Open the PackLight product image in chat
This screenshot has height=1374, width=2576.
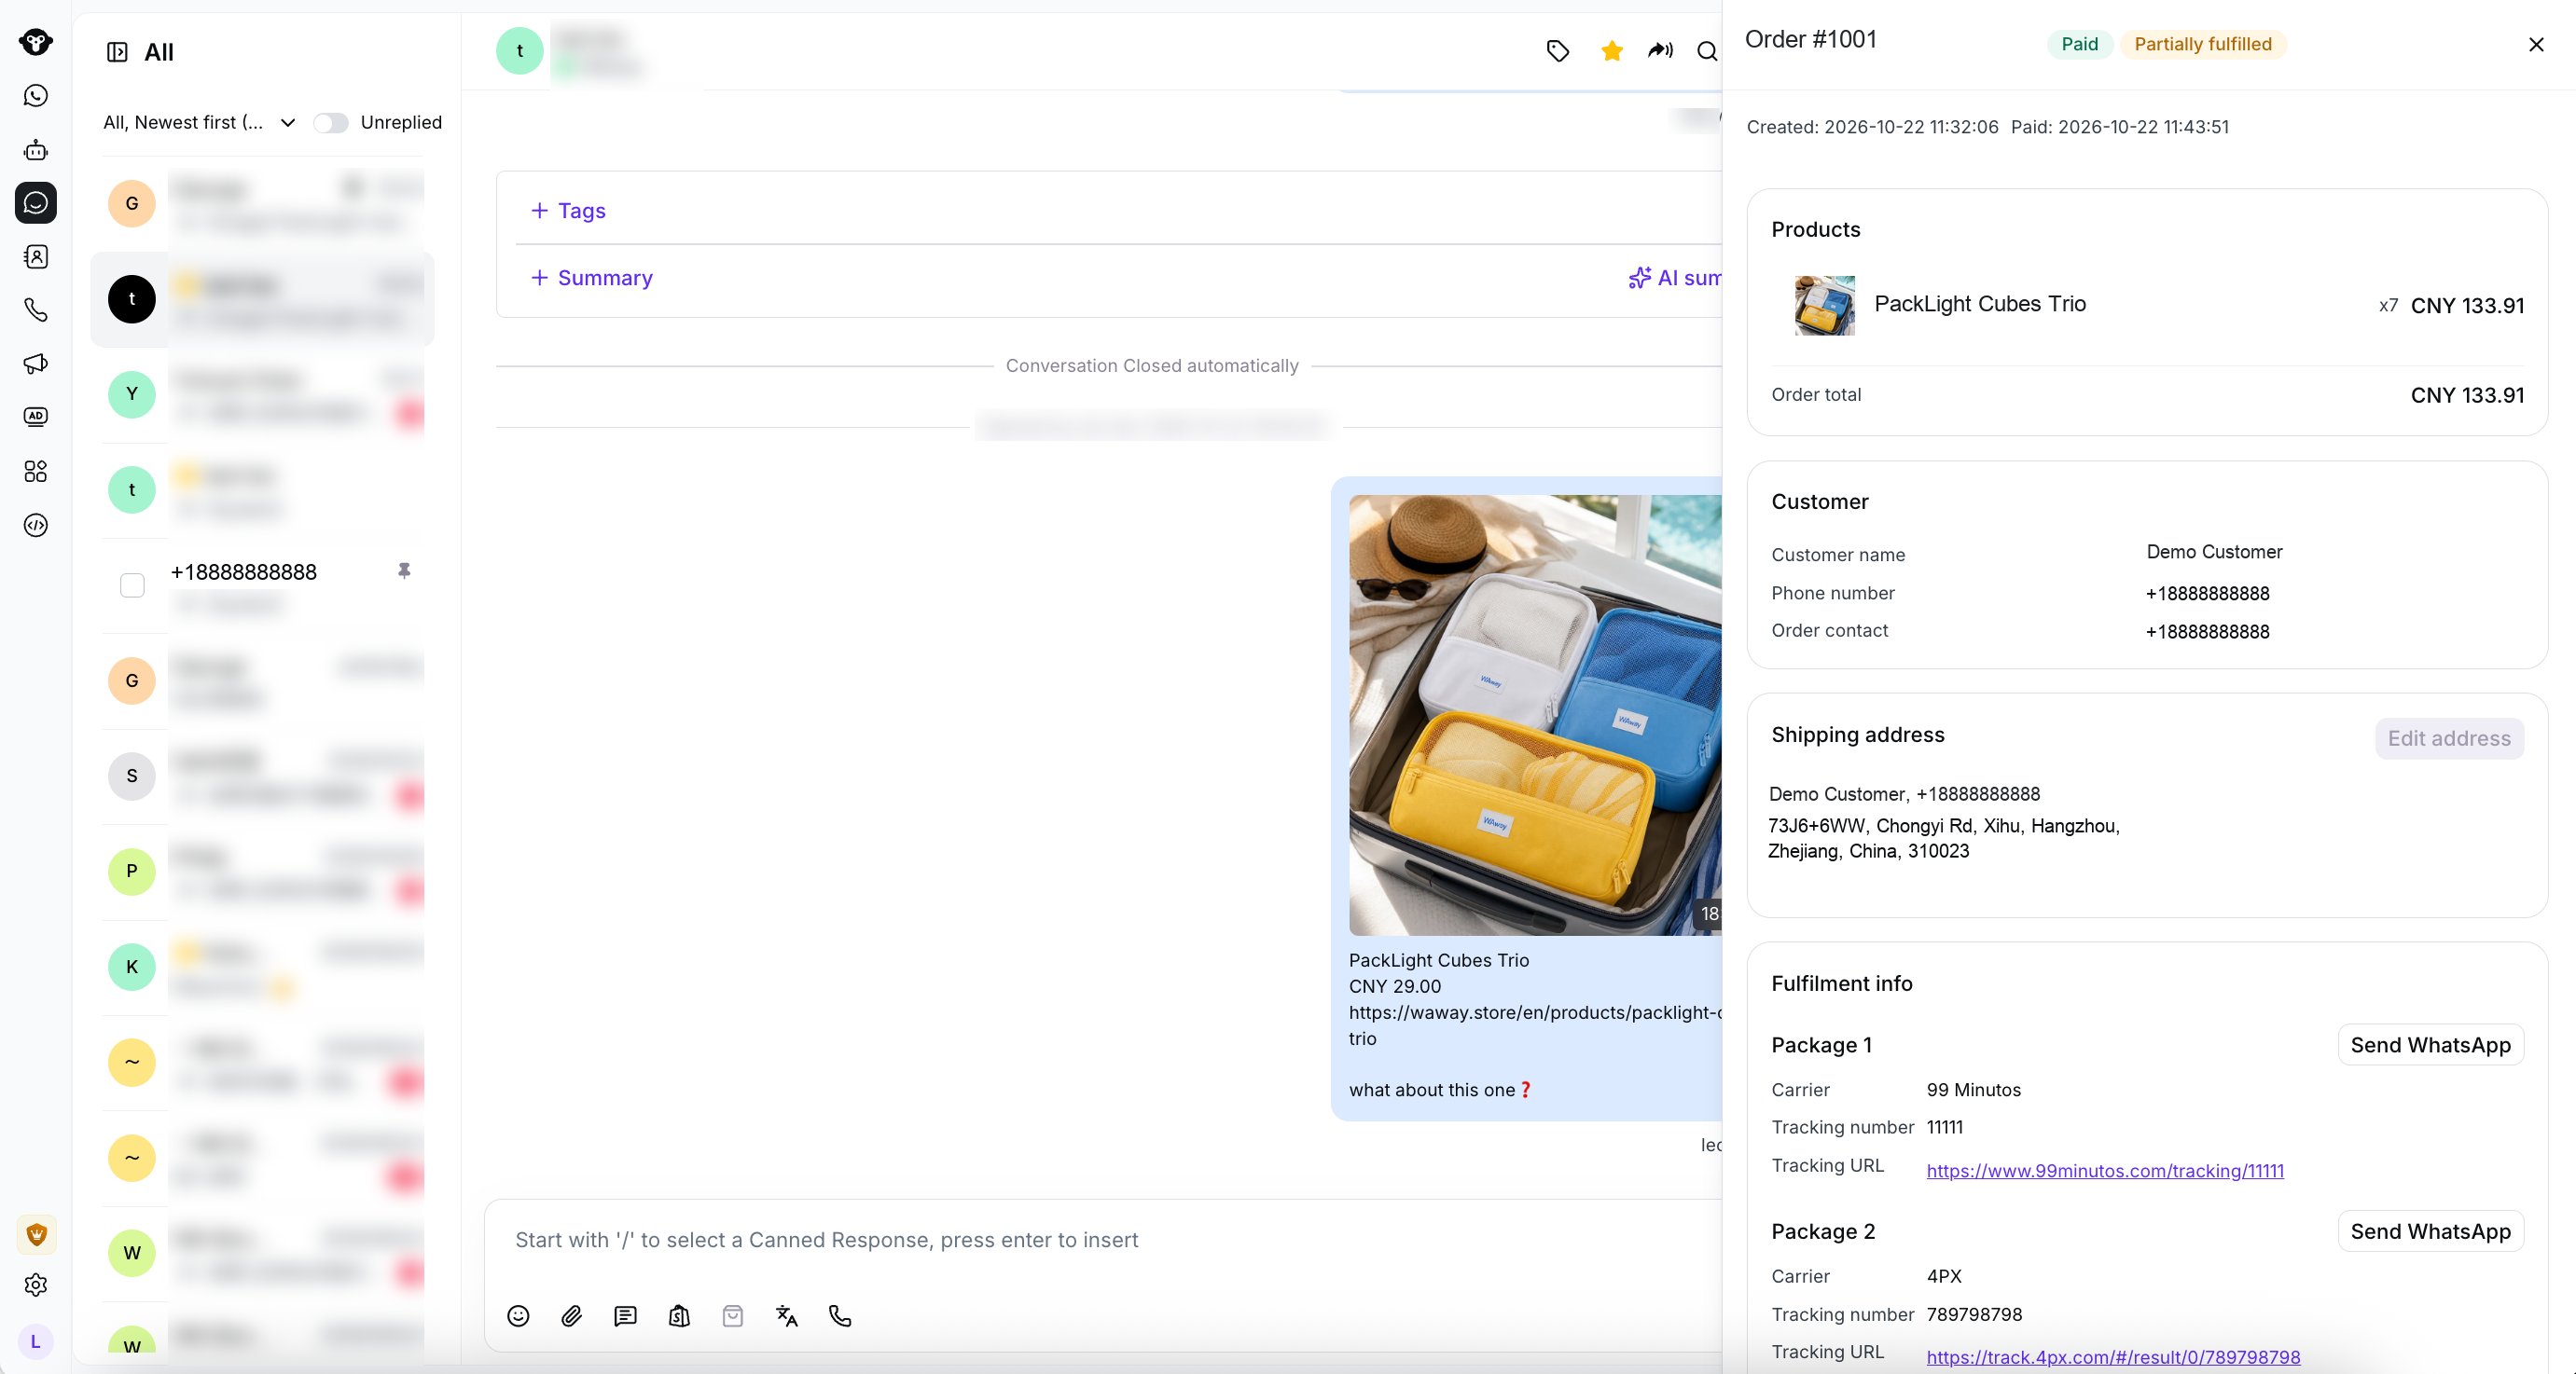tap(1535, 714)
